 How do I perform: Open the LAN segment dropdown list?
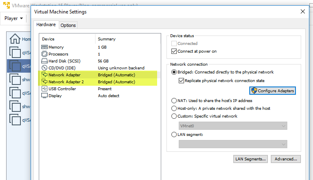233,144
